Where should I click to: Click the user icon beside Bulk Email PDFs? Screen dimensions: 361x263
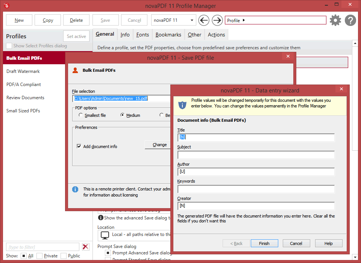click(x=75, y=70)
